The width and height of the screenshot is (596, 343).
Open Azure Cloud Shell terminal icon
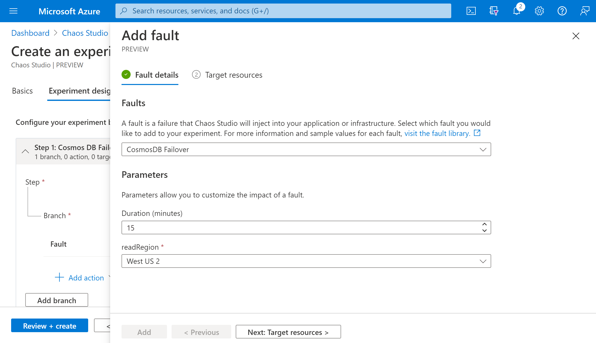click(x=471, y=11)
